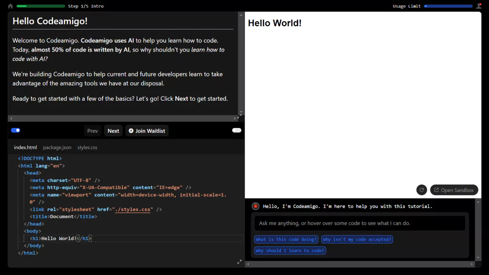Click the closing '</head>' code line
The image size is (489, 275).
[x=34, y=224]
